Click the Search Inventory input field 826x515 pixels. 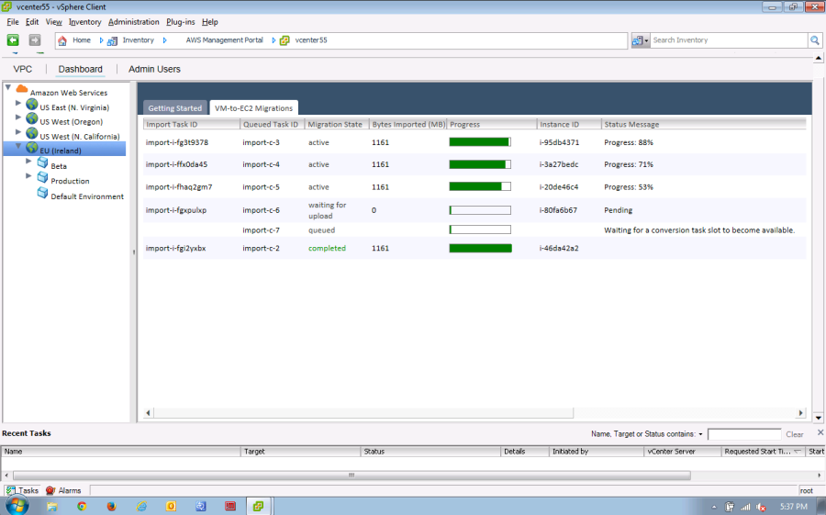[728, 40]
